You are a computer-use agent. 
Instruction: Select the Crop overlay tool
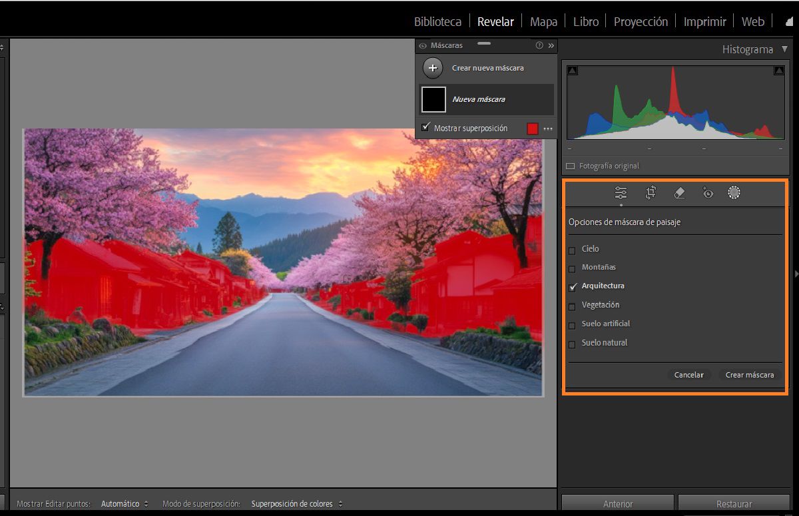pyautogui.click(x=651, y=193)
